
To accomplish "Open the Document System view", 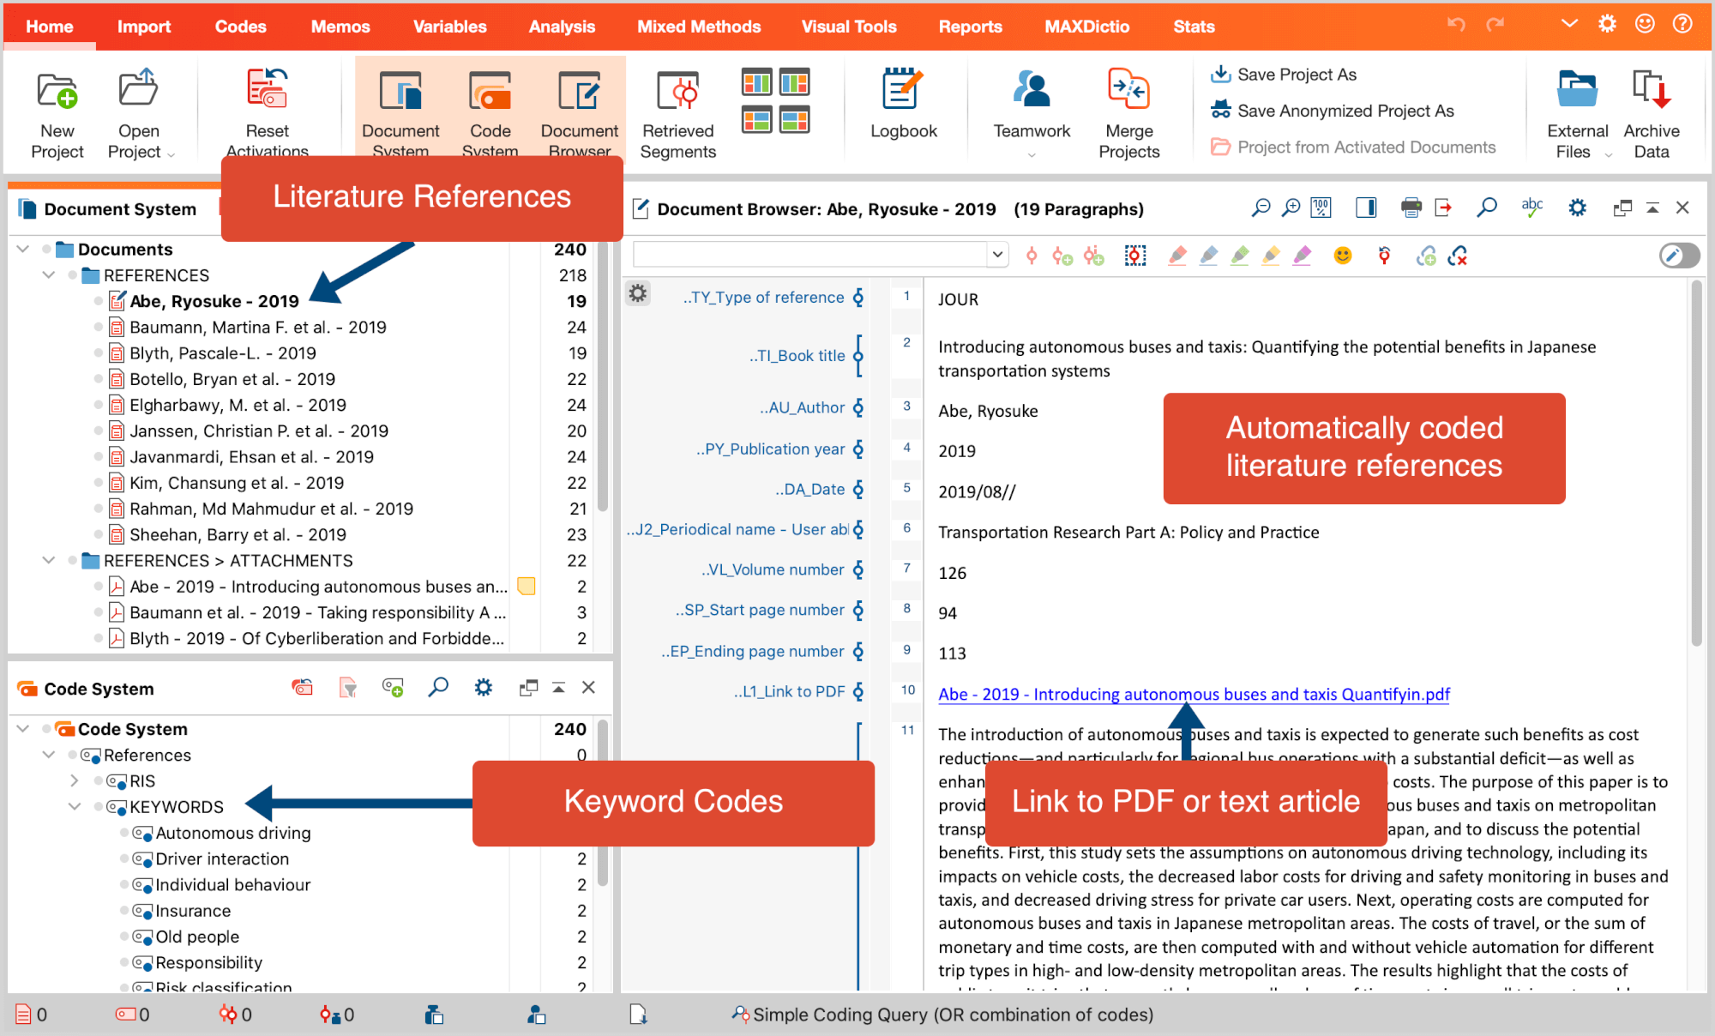I will (x=401, y=111).
